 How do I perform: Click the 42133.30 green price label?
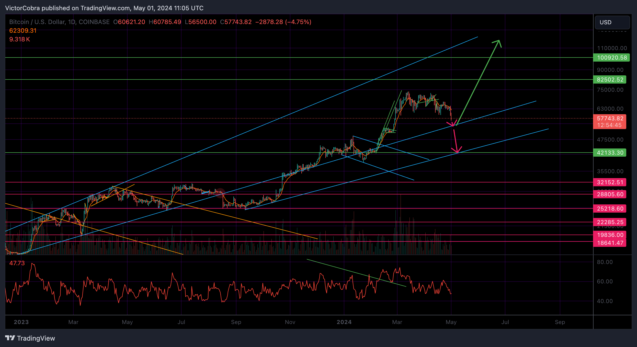coord(610,153)
